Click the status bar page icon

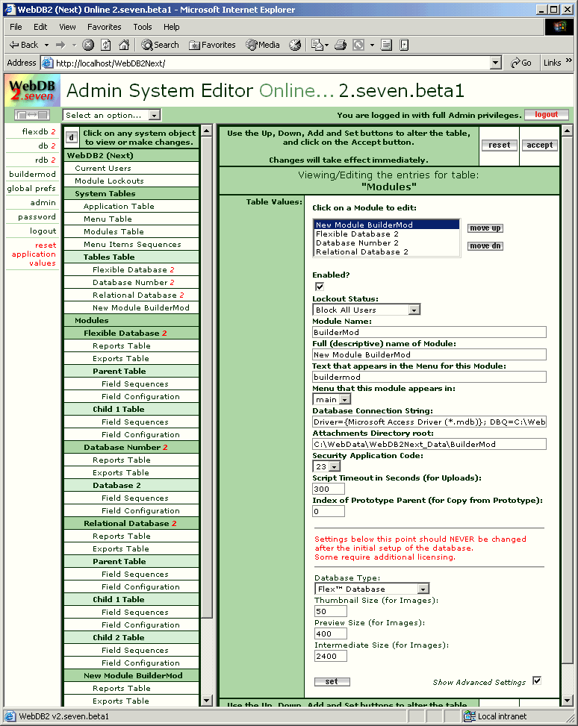click(10, 716)
